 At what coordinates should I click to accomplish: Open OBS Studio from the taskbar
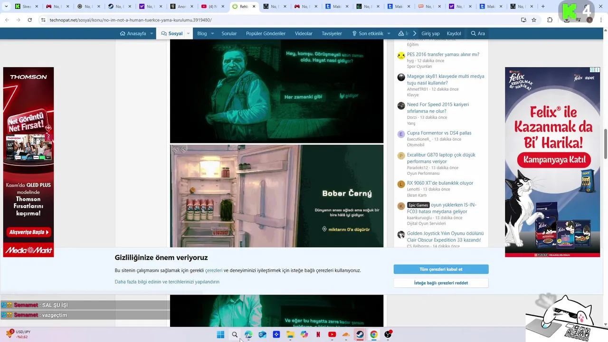point(388,334)
